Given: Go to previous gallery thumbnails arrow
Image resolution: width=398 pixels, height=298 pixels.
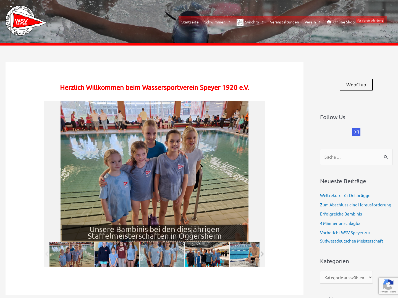Looking at the screenshot, I should [47, 254].
